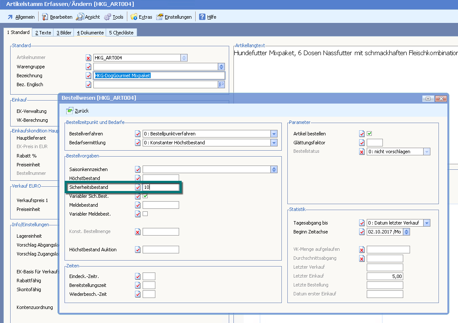
Task: Click the Höchstbestand Auktion input field
Action: click(x=161, y=250)
